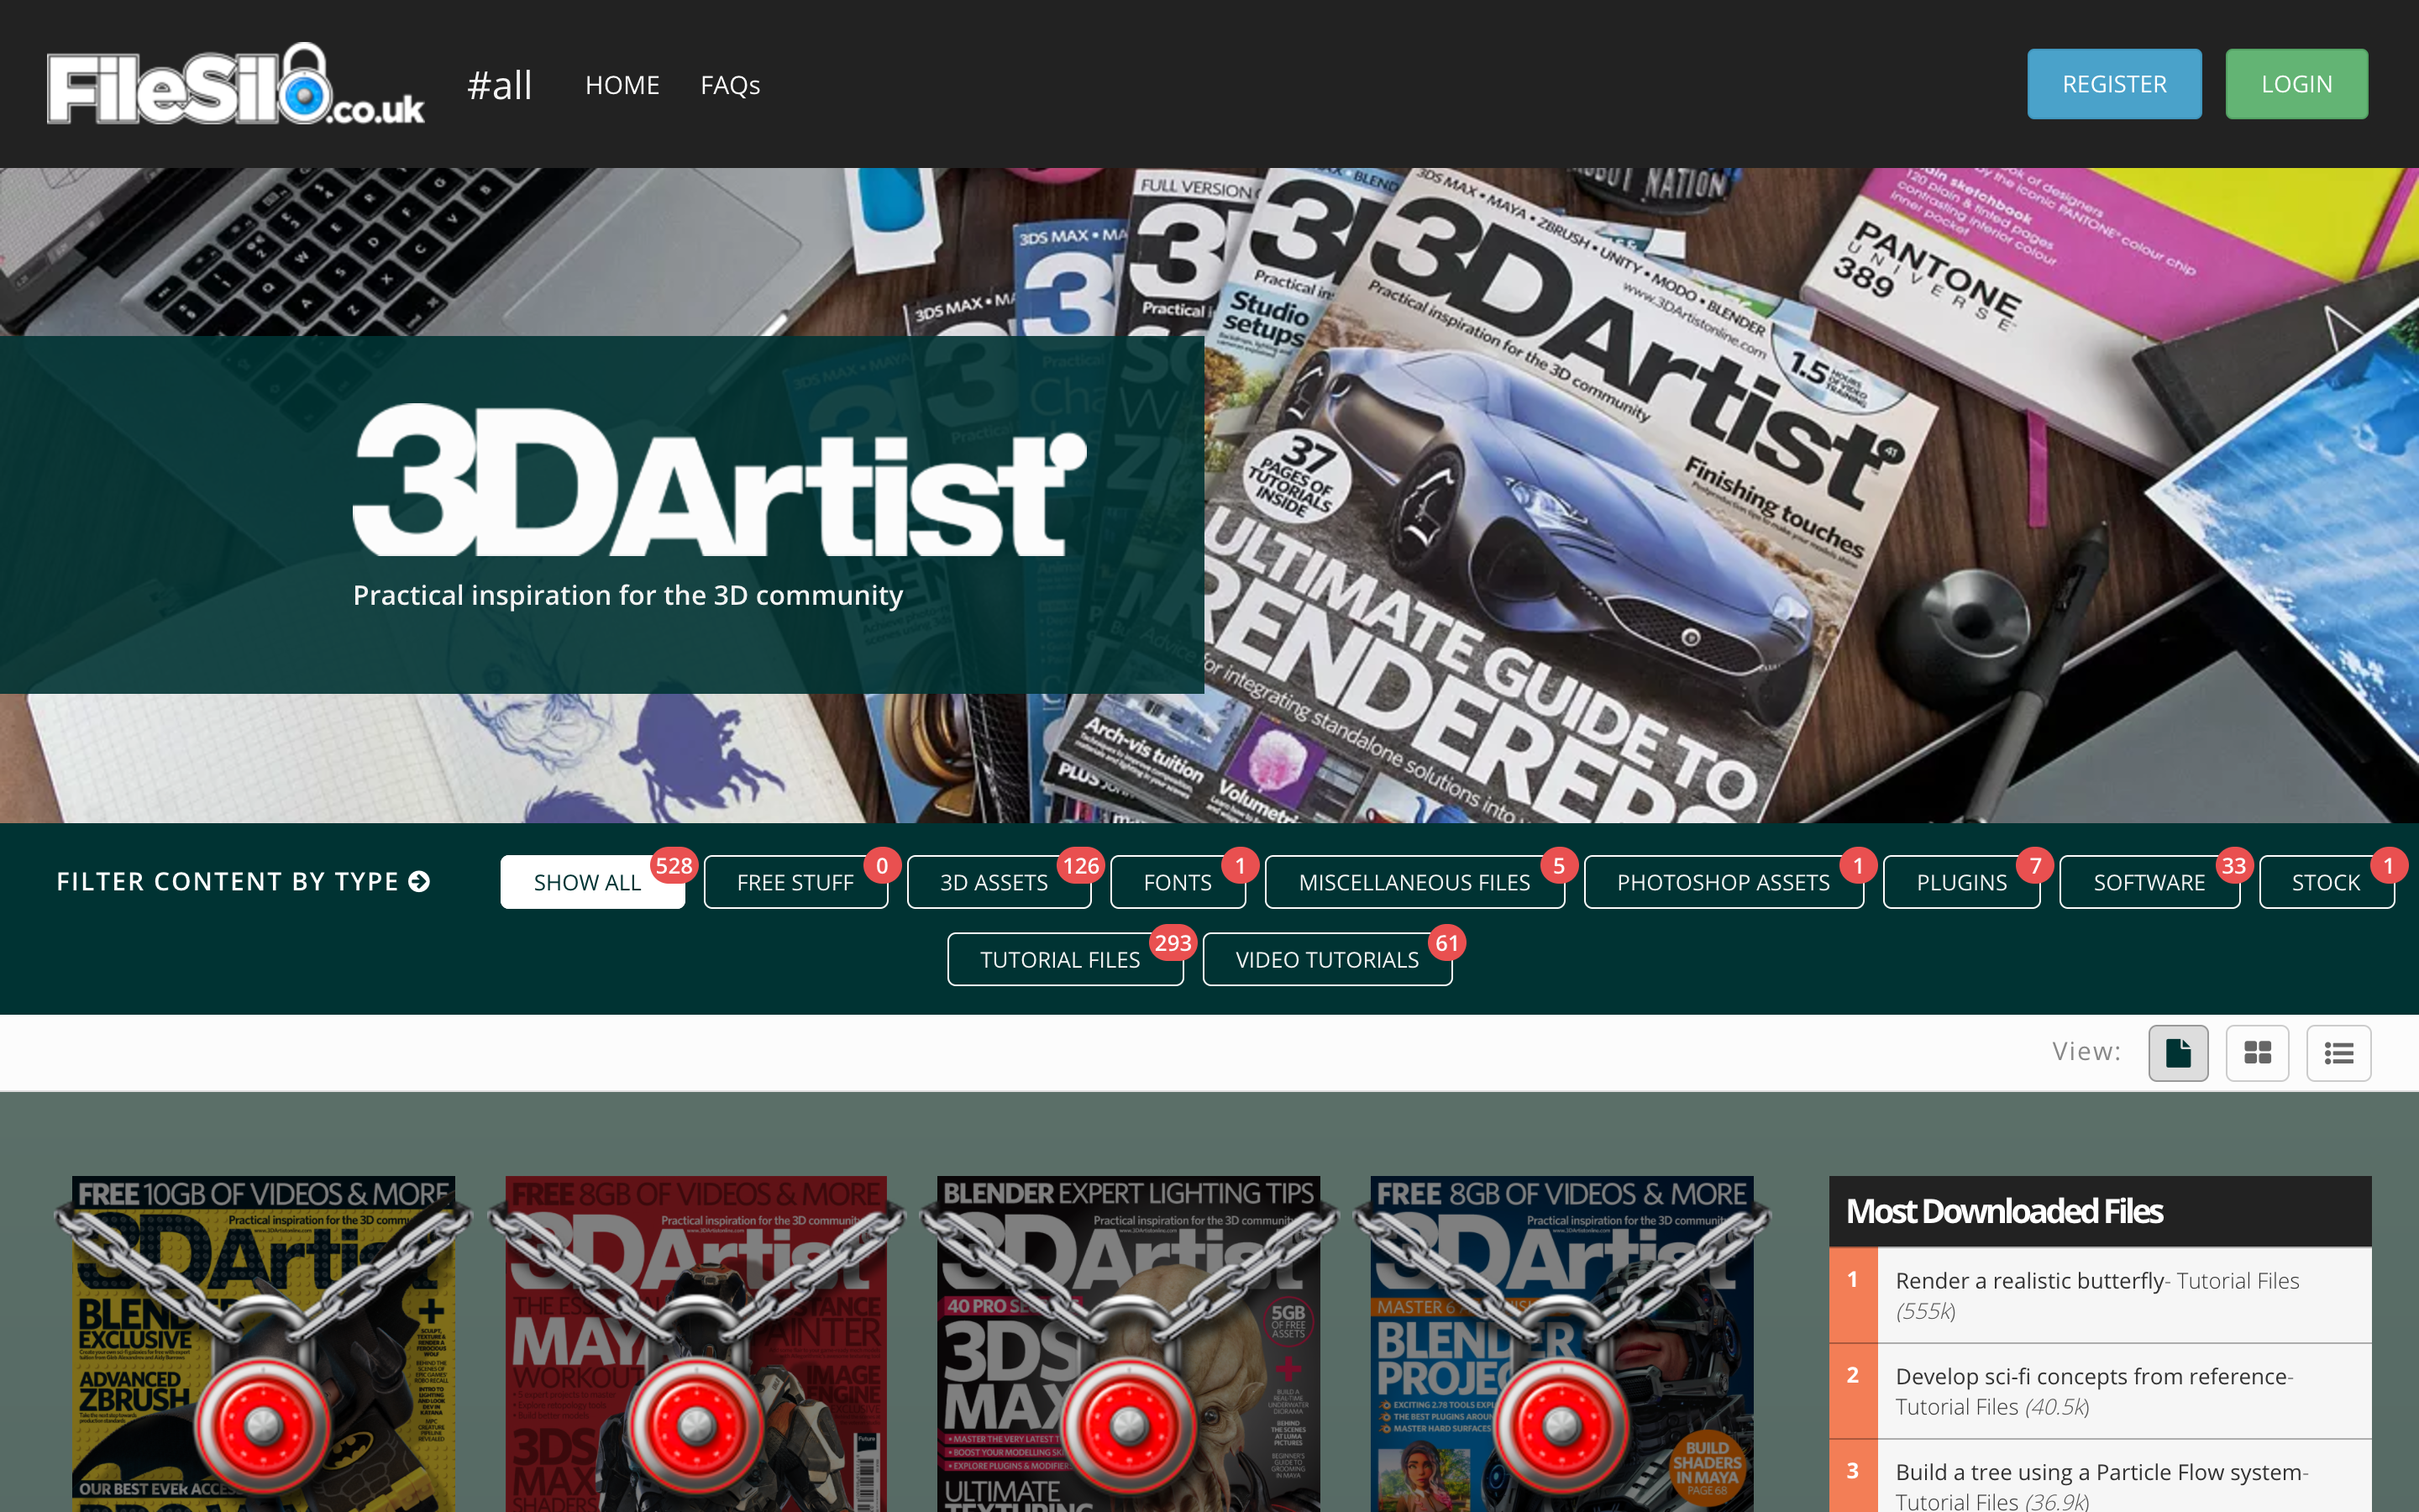Click the LOGIN button
The width and height of the screenshot is (2419, 1512).
2296,84
